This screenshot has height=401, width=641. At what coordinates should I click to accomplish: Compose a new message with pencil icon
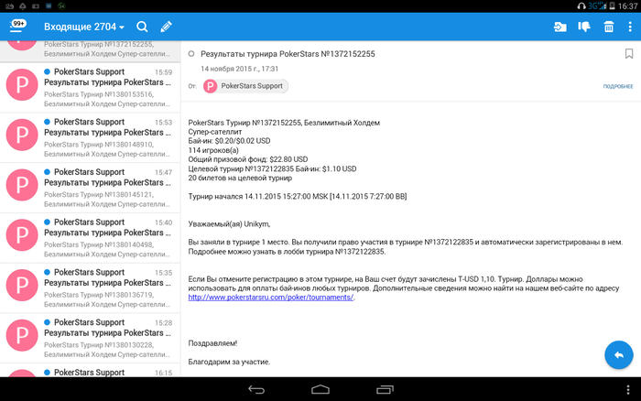(x=166, y=27)
